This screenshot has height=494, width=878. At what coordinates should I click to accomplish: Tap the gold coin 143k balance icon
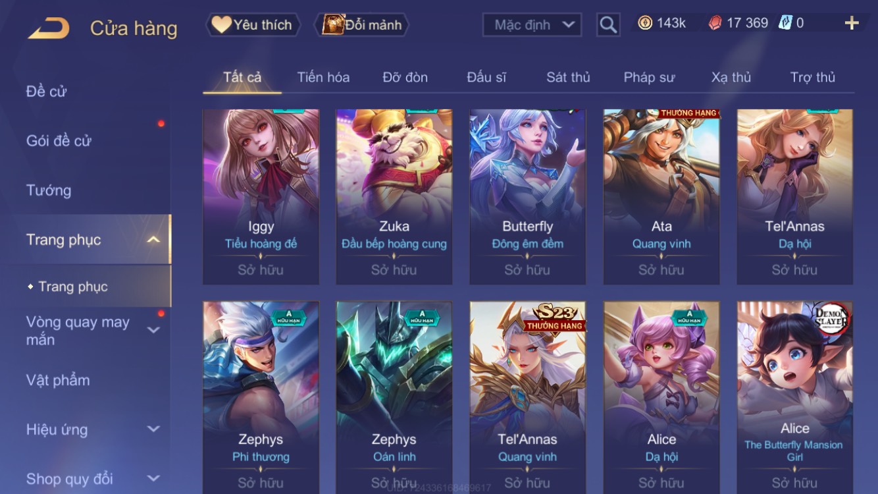coord(645,23)
